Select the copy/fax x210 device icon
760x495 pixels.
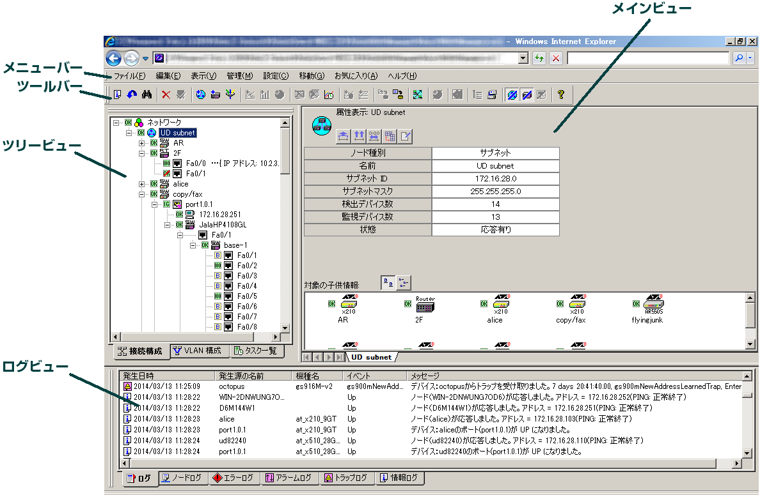577,304
